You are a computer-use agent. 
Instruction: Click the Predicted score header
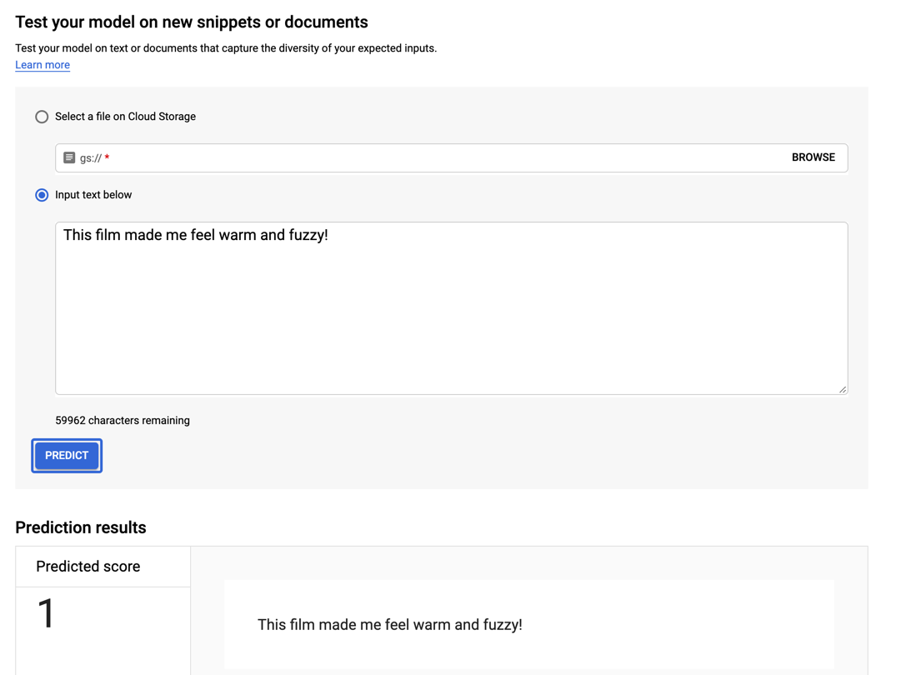coord(88,567)
